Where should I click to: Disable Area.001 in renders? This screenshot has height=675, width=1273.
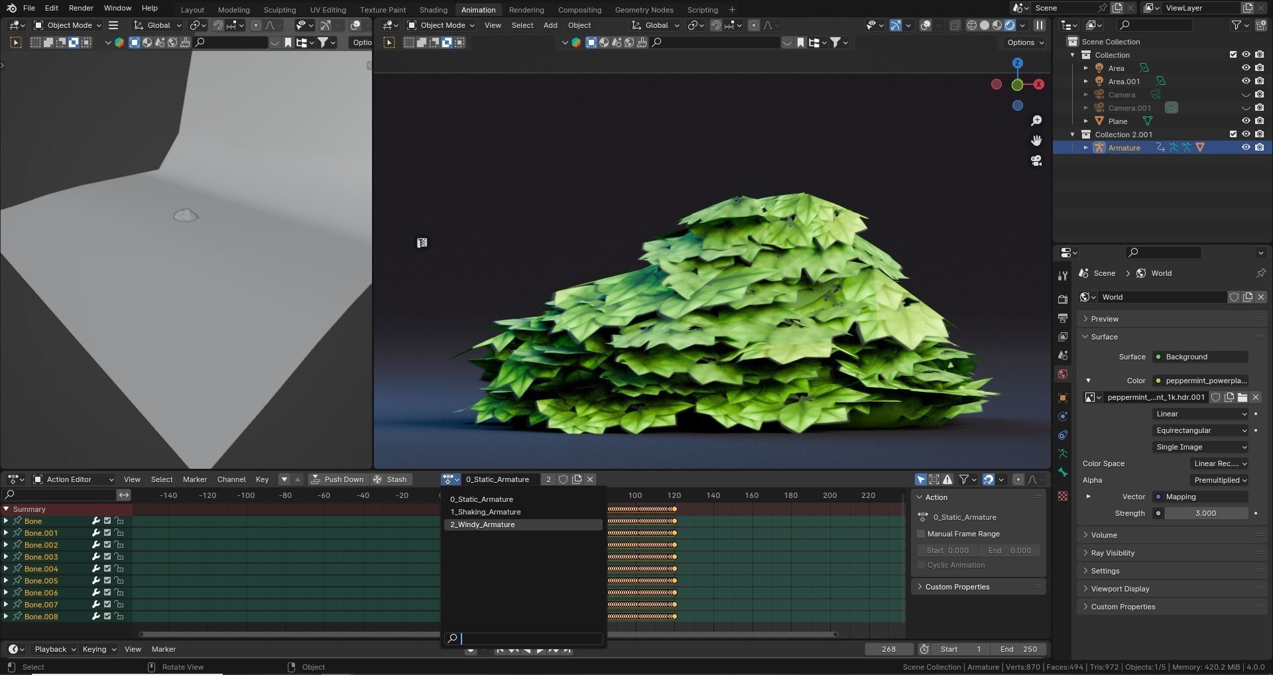coord(1259,81)
